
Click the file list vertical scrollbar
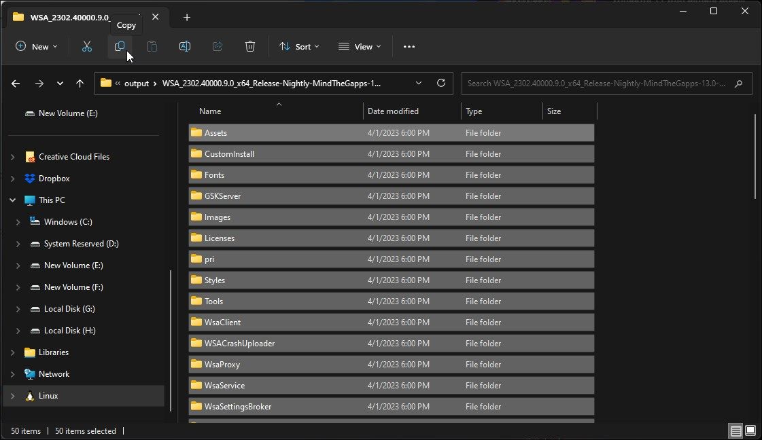pos(755,156)
